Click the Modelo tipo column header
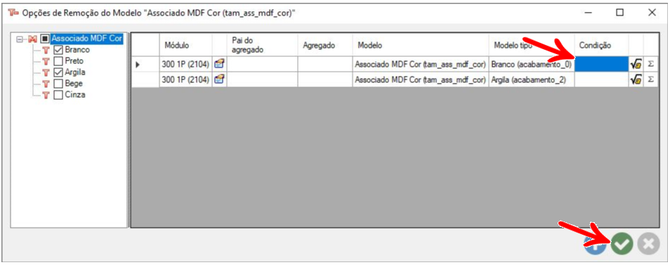This screenshot has height=265, width=670. (x=532, y=45)
